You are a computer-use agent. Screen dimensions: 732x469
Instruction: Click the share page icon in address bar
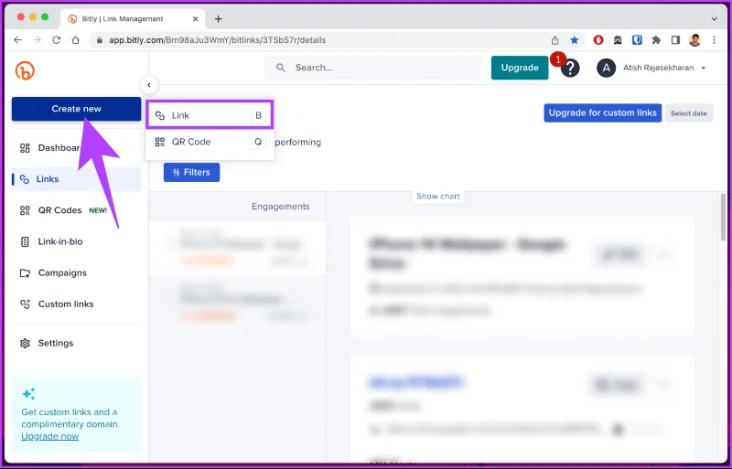554,40
